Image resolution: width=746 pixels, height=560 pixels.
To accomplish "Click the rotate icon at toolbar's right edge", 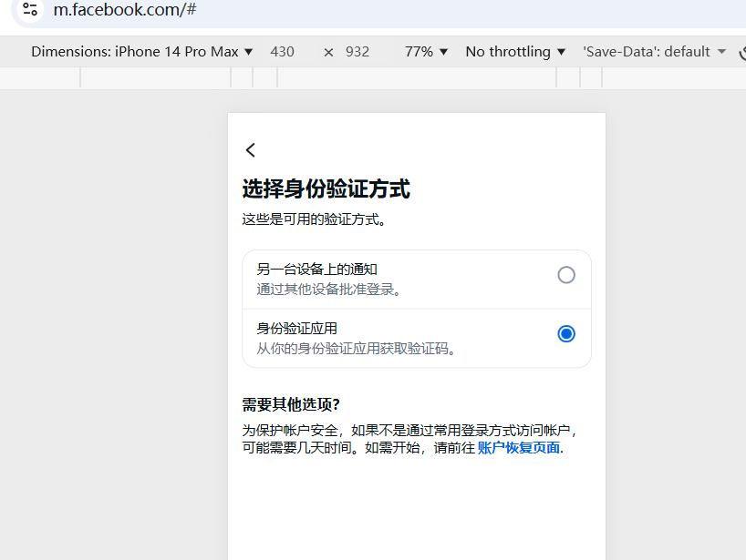I will [x=741, y=52].
